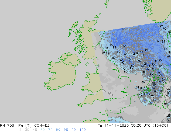Click legend value 99 in the bottom scale
Viewport: 171px width, 132px height.
click(74, 130)
